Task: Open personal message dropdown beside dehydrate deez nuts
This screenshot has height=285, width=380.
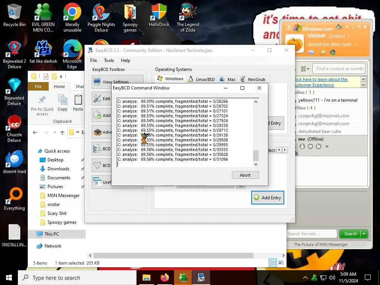Action: (356, 45)
